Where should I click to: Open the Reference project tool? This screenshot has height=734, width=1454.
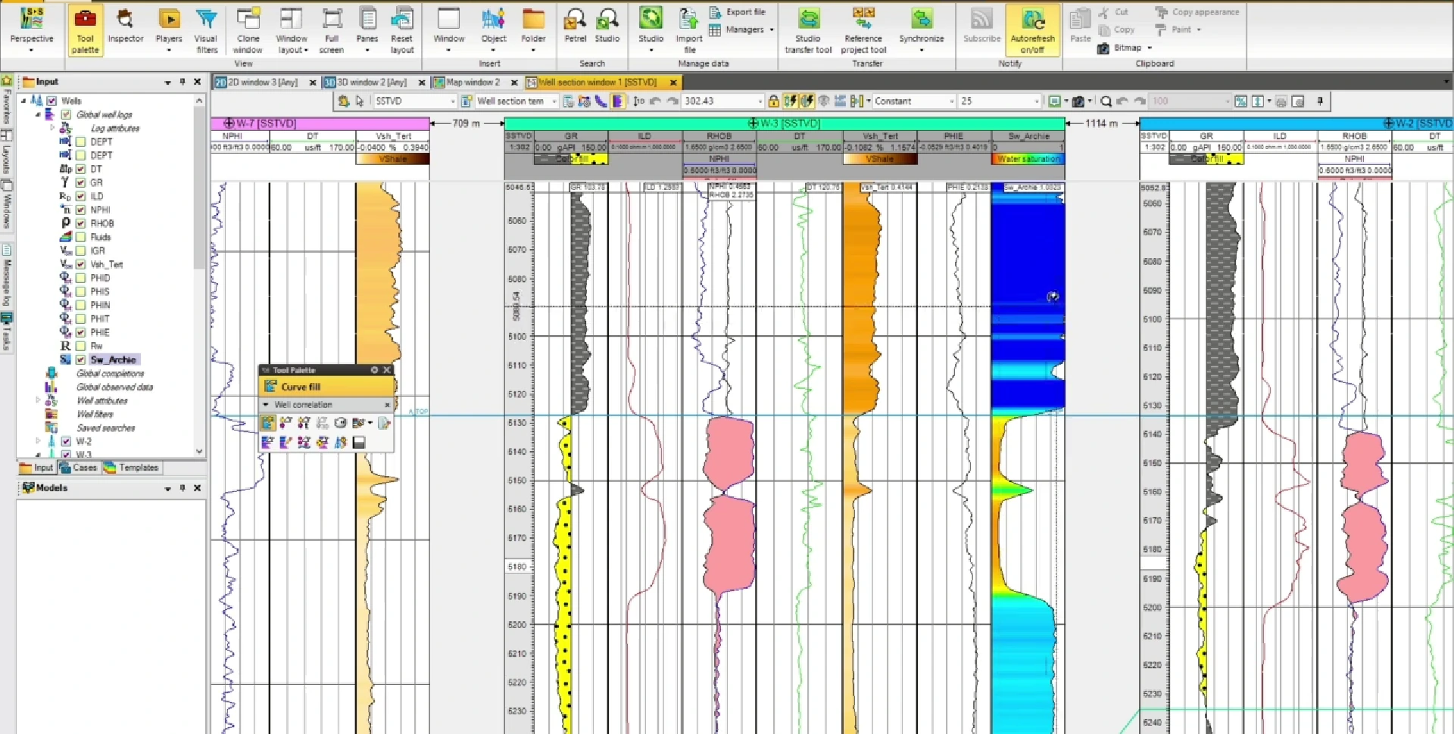coord(863,30)
